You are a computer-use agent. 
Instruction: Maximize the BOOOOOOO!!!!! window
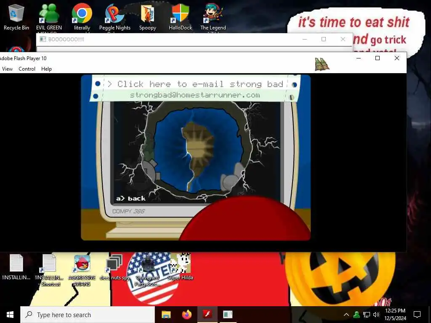(324, 39)
